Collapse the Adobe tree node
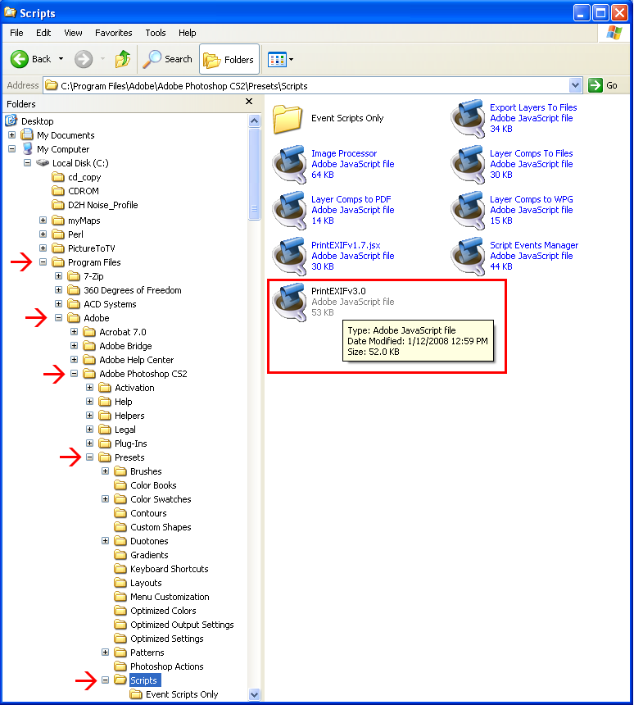 click(x=58, y=317)
